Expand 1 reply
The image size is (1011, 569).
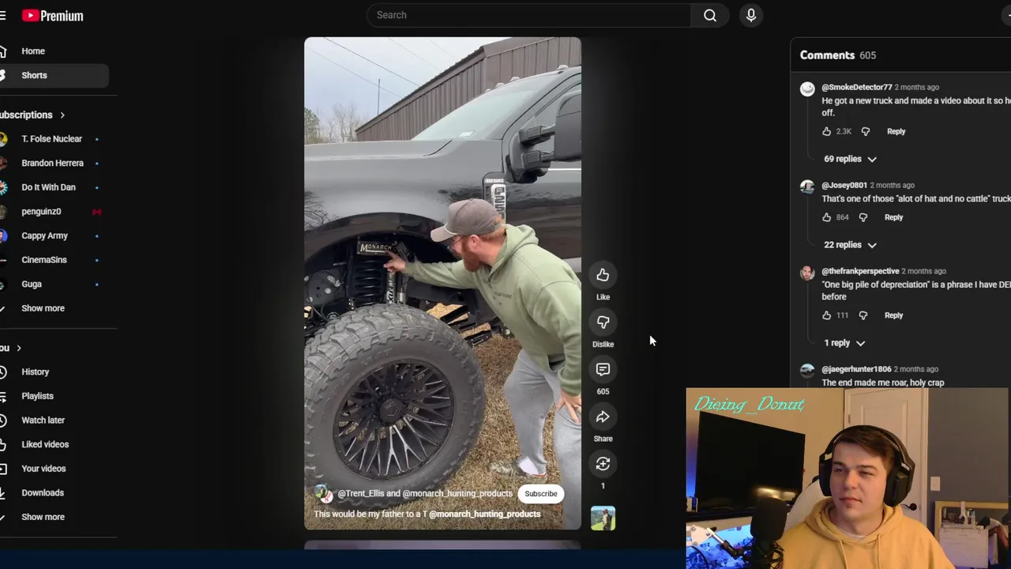pyautogui.click(x=844, y=344)
